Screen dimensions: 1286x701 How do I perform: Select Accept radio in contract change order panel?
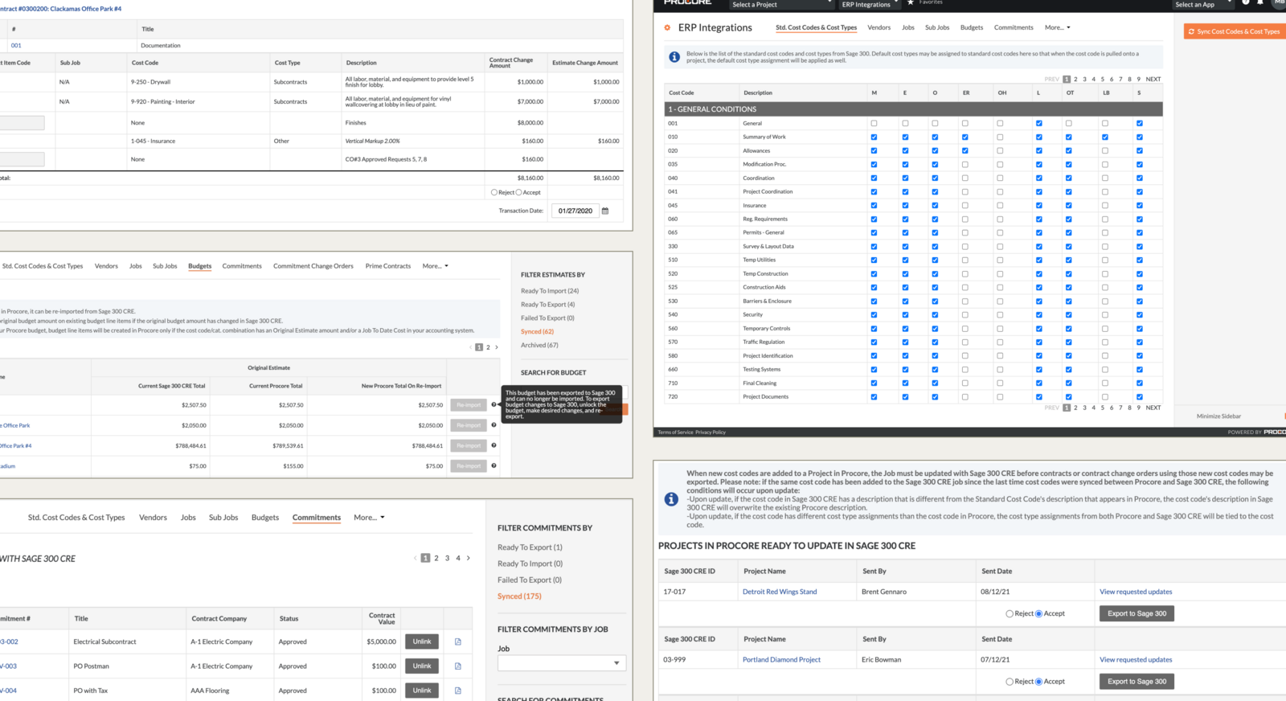coord(519,192)
